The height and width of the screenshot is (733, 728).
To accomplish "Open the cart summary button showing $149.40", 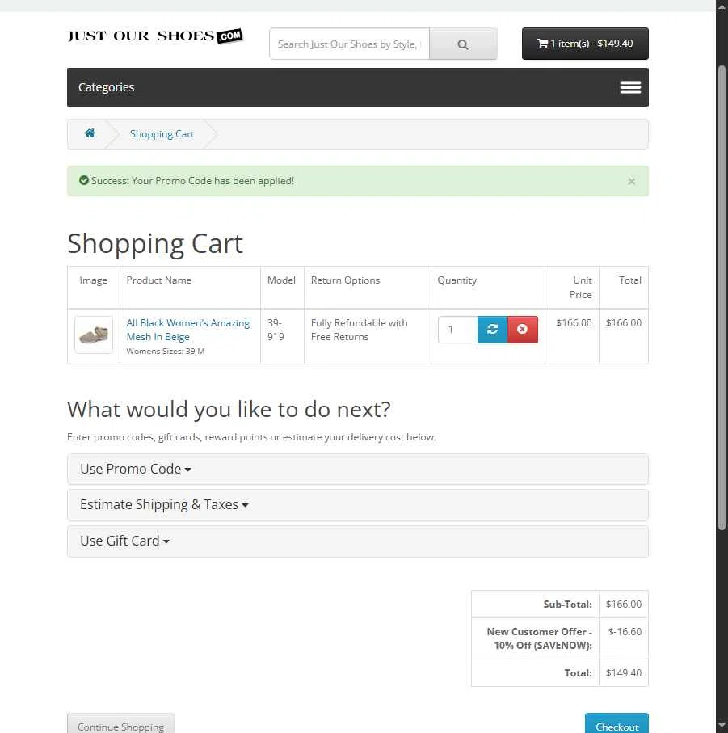I will [x=585, y=44].
